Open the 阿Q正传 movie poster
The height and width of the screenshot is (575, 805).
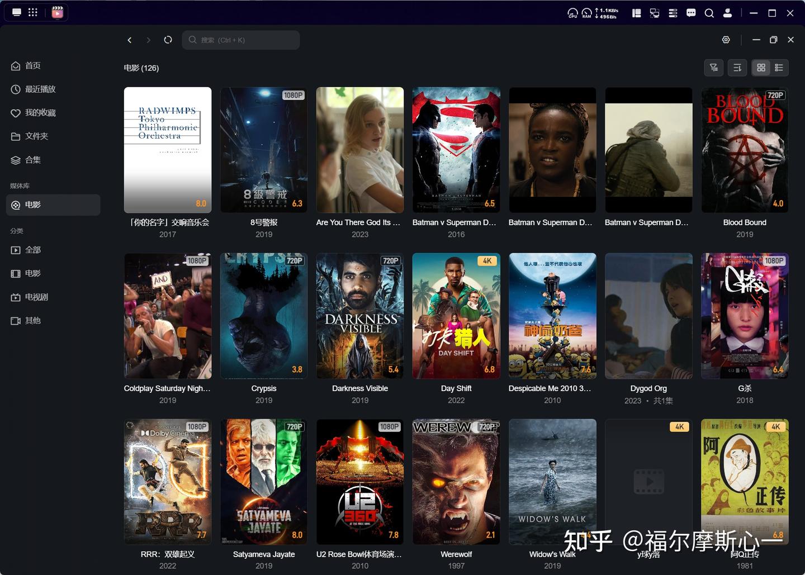click(x=745, y=482)
